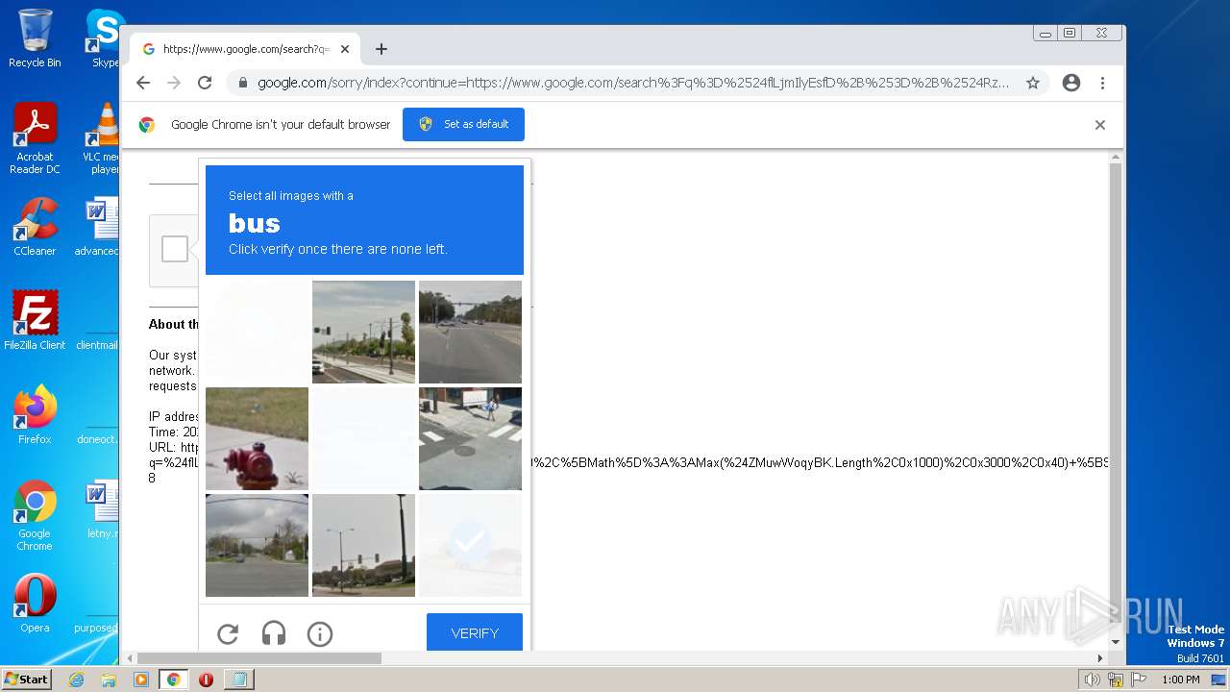Open Opera desktop icon
Image resolution: width=1230 pixels, height=692 pixels.
[35, 603]
